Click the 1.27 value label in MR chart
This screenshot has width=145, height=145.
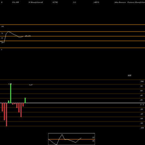[31, 85]
